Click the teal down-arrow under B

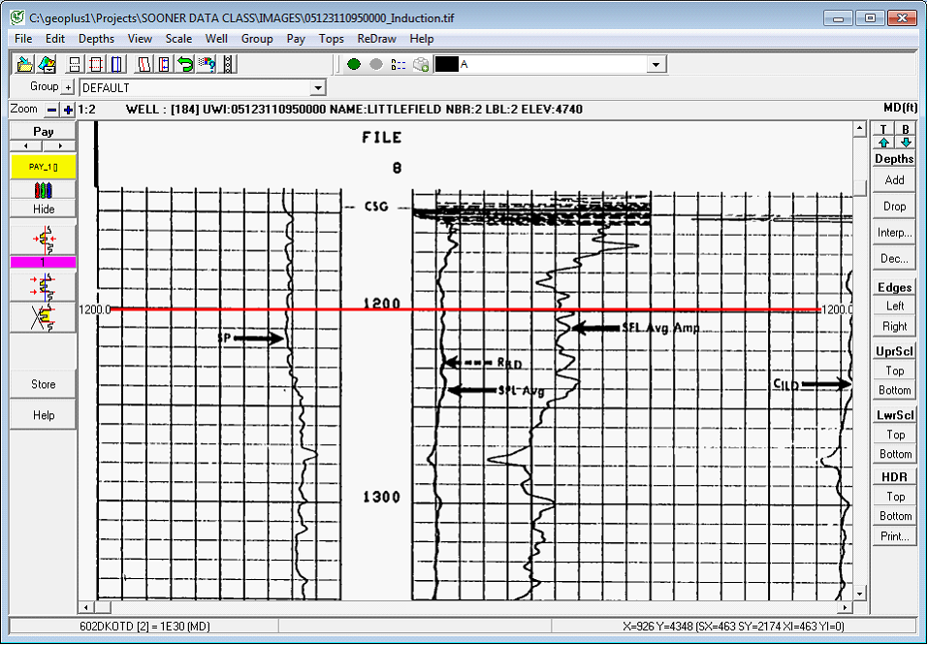[x=906, y=143]
